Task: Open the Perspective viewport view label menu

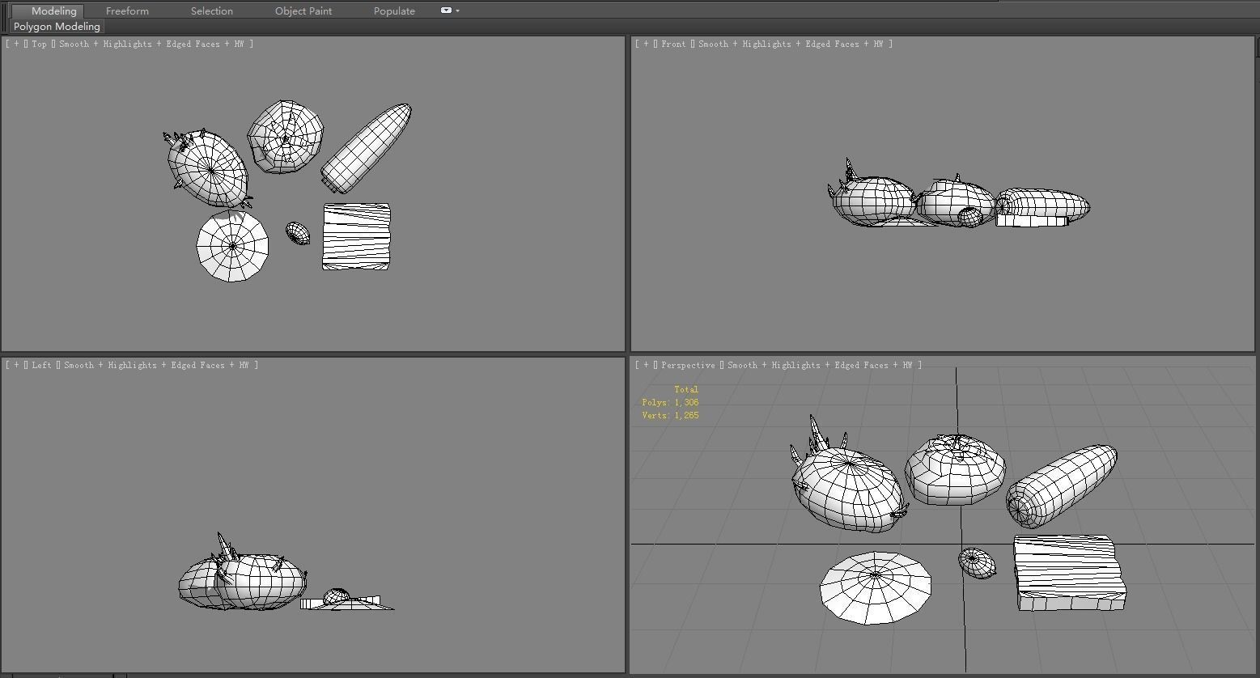Action: pos(688,365)
